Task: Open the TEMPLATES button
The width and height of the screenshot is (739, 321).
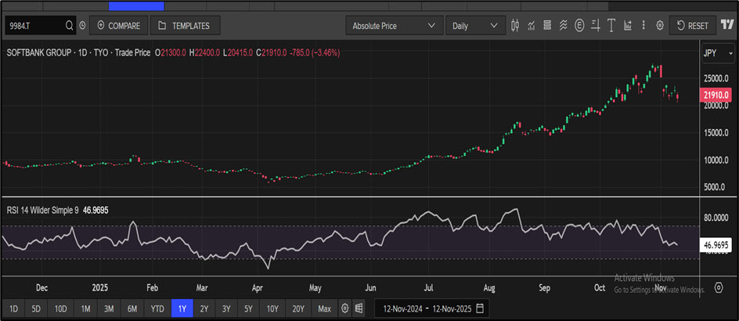Action: 184,26
